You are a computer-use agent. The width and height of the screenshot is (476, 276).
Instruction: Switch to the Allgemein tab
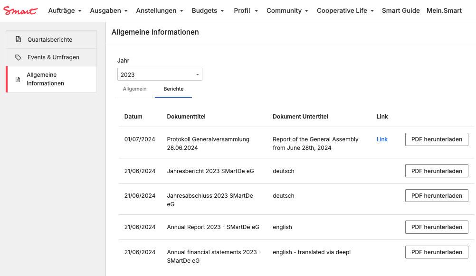134,89
